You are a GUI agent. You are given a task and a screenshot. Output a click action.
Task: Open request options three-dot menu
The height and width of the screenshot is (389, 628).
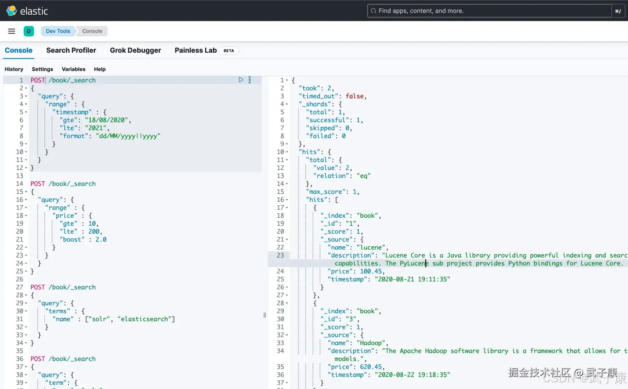[250, 80]
